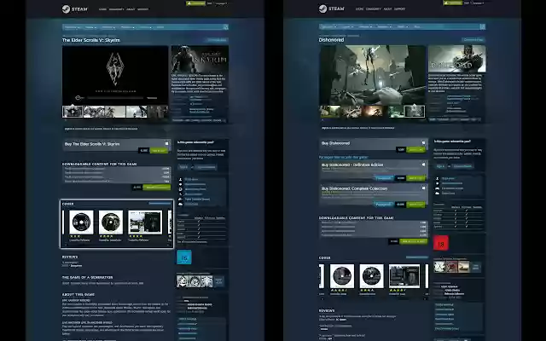Image resolution: width=546 pixels, height=341 pixels.
Task: Select the trailer thumbnail under the Skyrim video
Action: [73, 112]
